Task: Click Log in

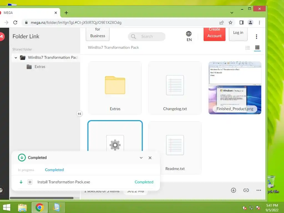Action: click(x=238, y=34)
